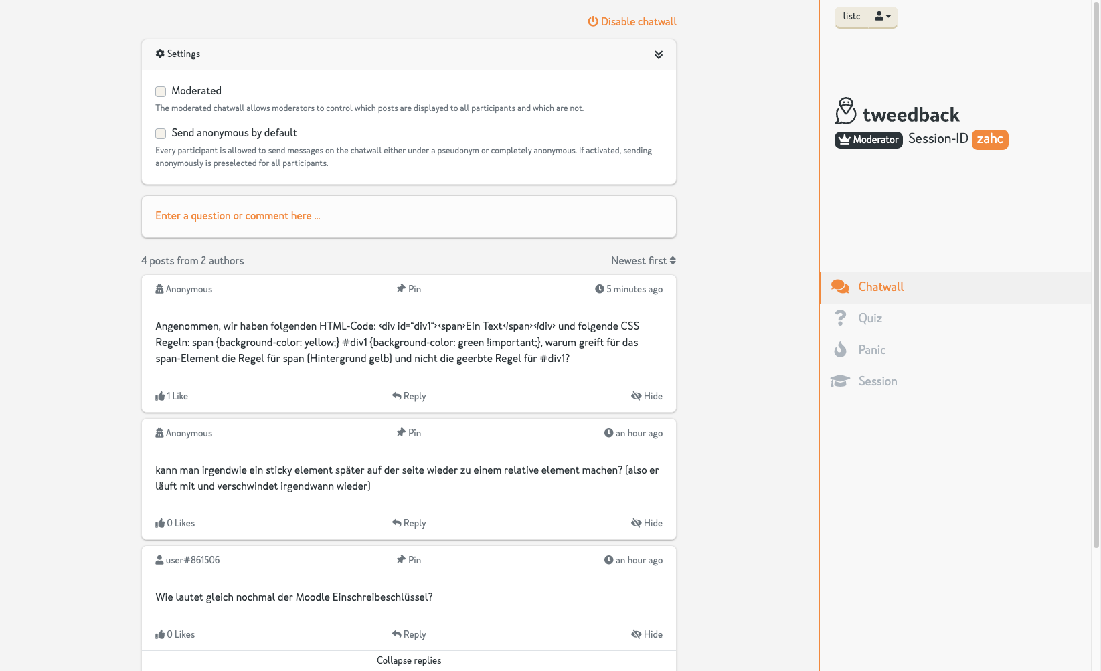Go to the Session graduation cap item

coord(877,381)
